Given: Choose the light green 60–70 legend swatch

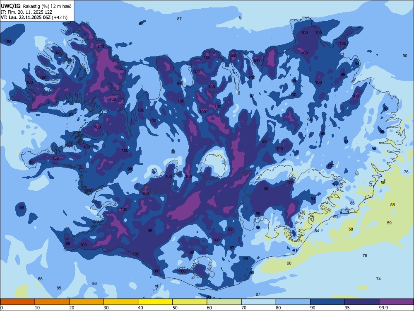Looking at the screenshot, I should 224,302.
